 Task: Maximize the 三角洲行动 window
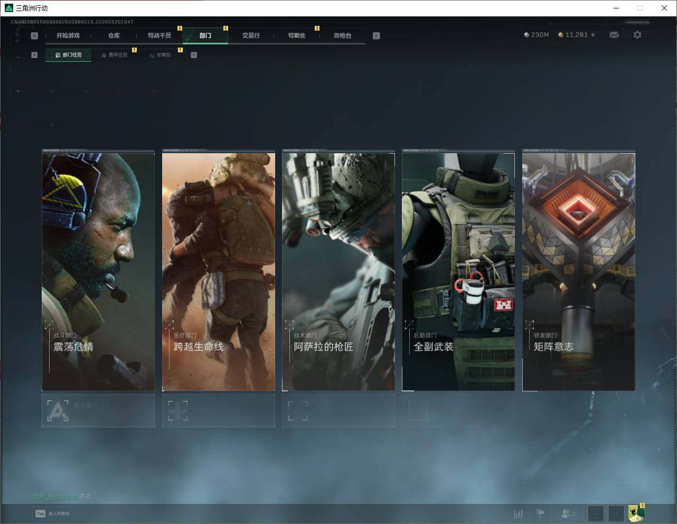pos(640,8)
